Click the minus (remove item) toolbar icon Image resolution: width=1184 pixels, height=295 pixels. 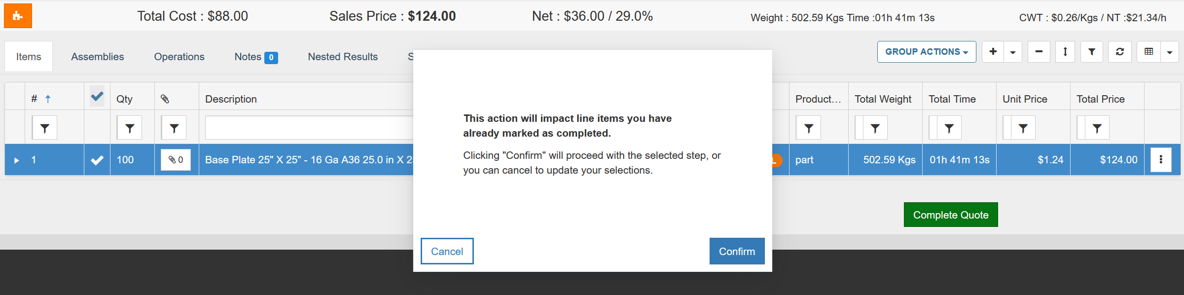(1039, 52)
